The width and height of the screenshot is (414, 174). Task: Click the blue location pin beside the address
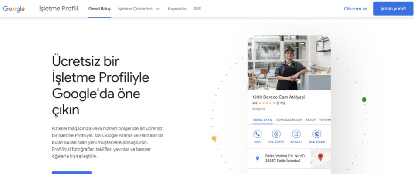(257, 158)
